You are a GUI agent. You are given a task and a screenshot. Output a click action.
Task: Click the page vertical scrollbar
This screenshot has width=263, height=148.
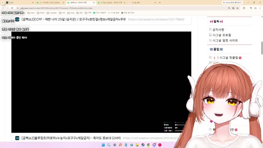pos(262,48)
